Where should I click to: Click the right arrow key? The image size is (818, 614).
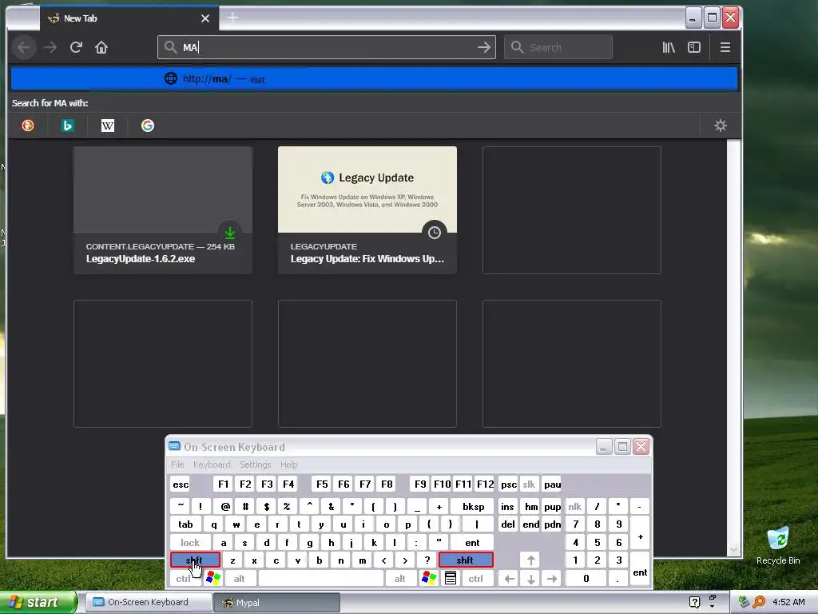coord(552,578)
